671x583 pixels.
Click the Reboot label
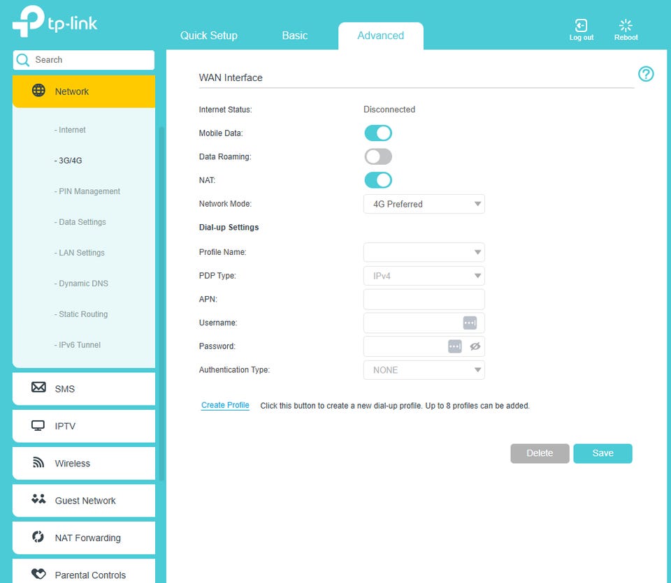[x=626, y=38]
